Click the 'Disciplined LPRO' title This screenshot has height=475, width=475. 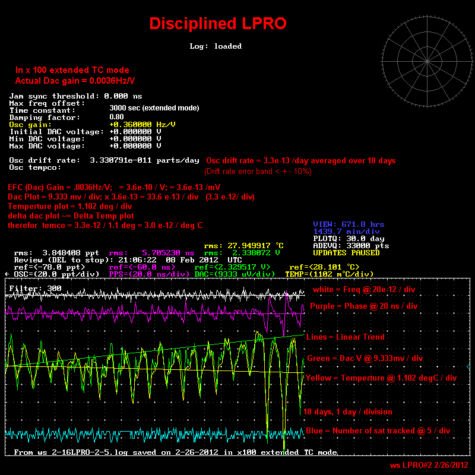[218, 24]
